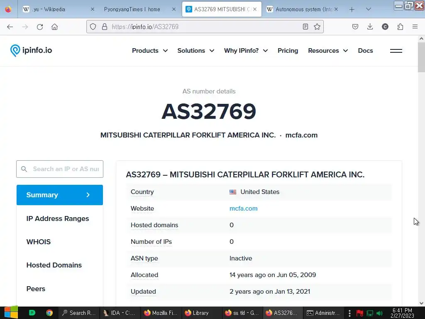The height and width of the screenshot is (319, 425).
Task: Open volume control in tray
Action: point(380,313)
